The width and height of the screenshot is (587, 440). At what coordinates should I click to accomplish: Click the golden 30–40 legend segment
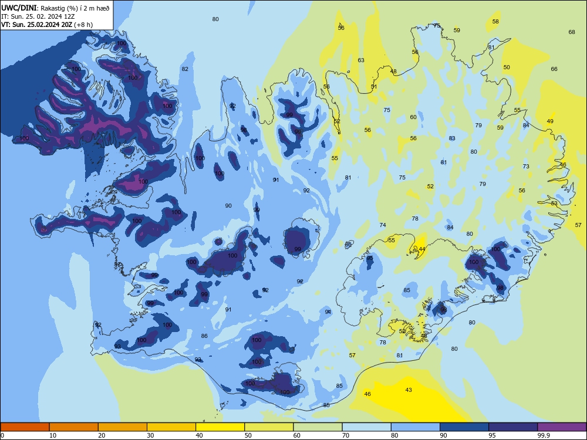click(171, 427)
